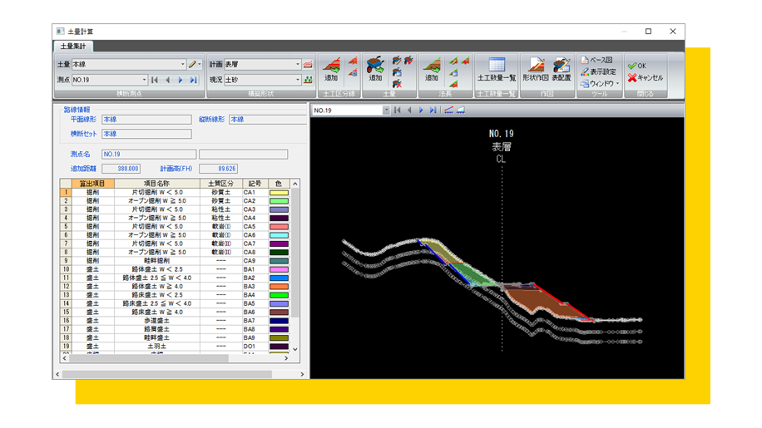Click the table scroll down arrow
This screenshot has width=762, height=428.
point(295,349)
